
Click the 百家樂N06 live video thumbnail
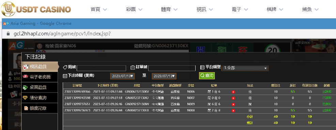(314, 46)
